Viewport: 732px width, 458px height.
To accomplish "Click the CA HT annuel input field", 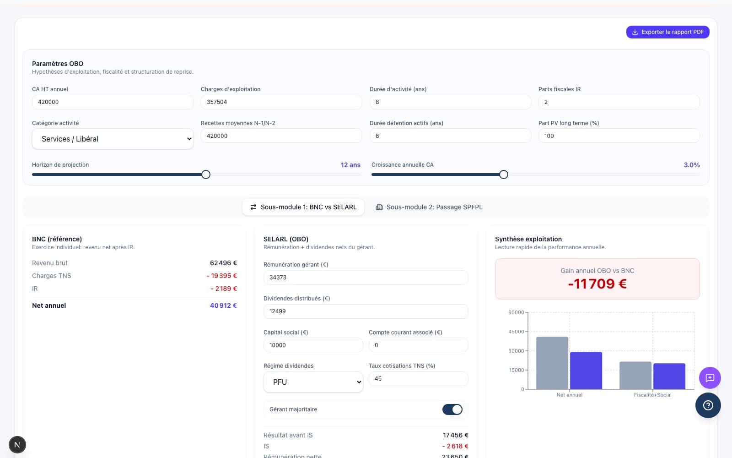I will [x=113, y=102].
